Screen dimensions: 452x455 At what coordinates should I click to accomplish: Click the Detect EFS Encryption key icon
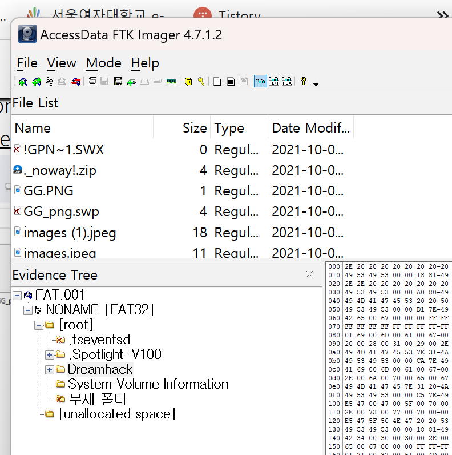(201, 82)
